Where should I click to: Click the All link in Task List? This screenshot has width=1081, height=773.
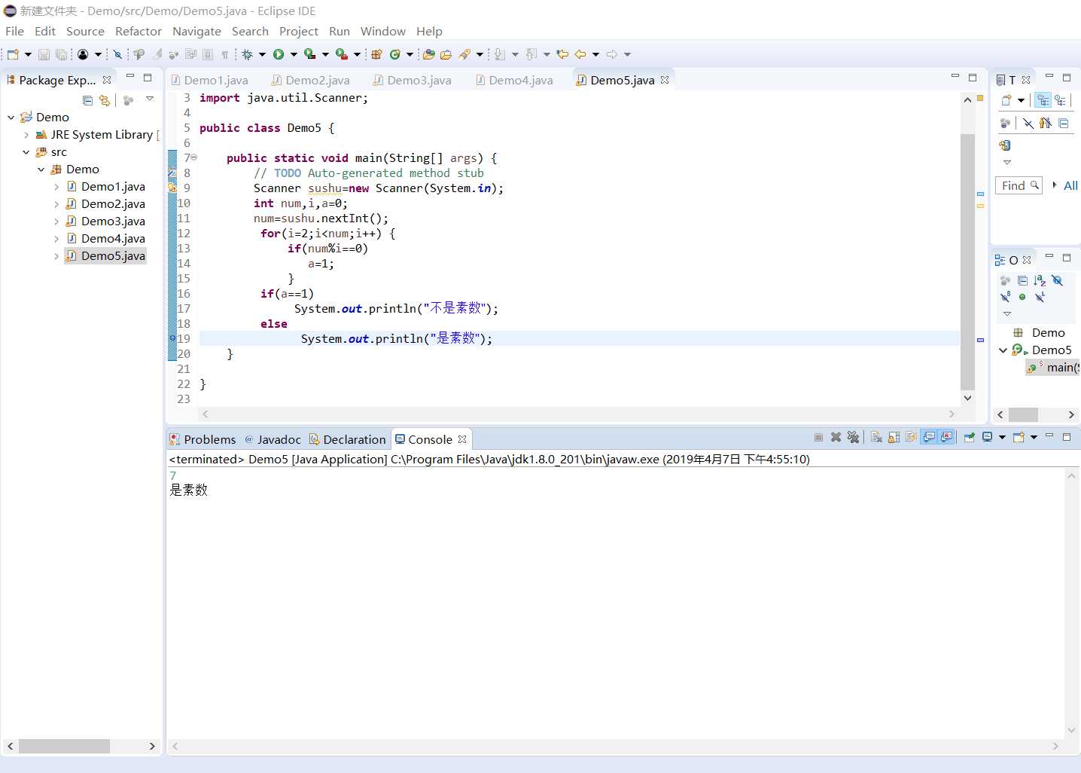click(x=1070, y=185)
